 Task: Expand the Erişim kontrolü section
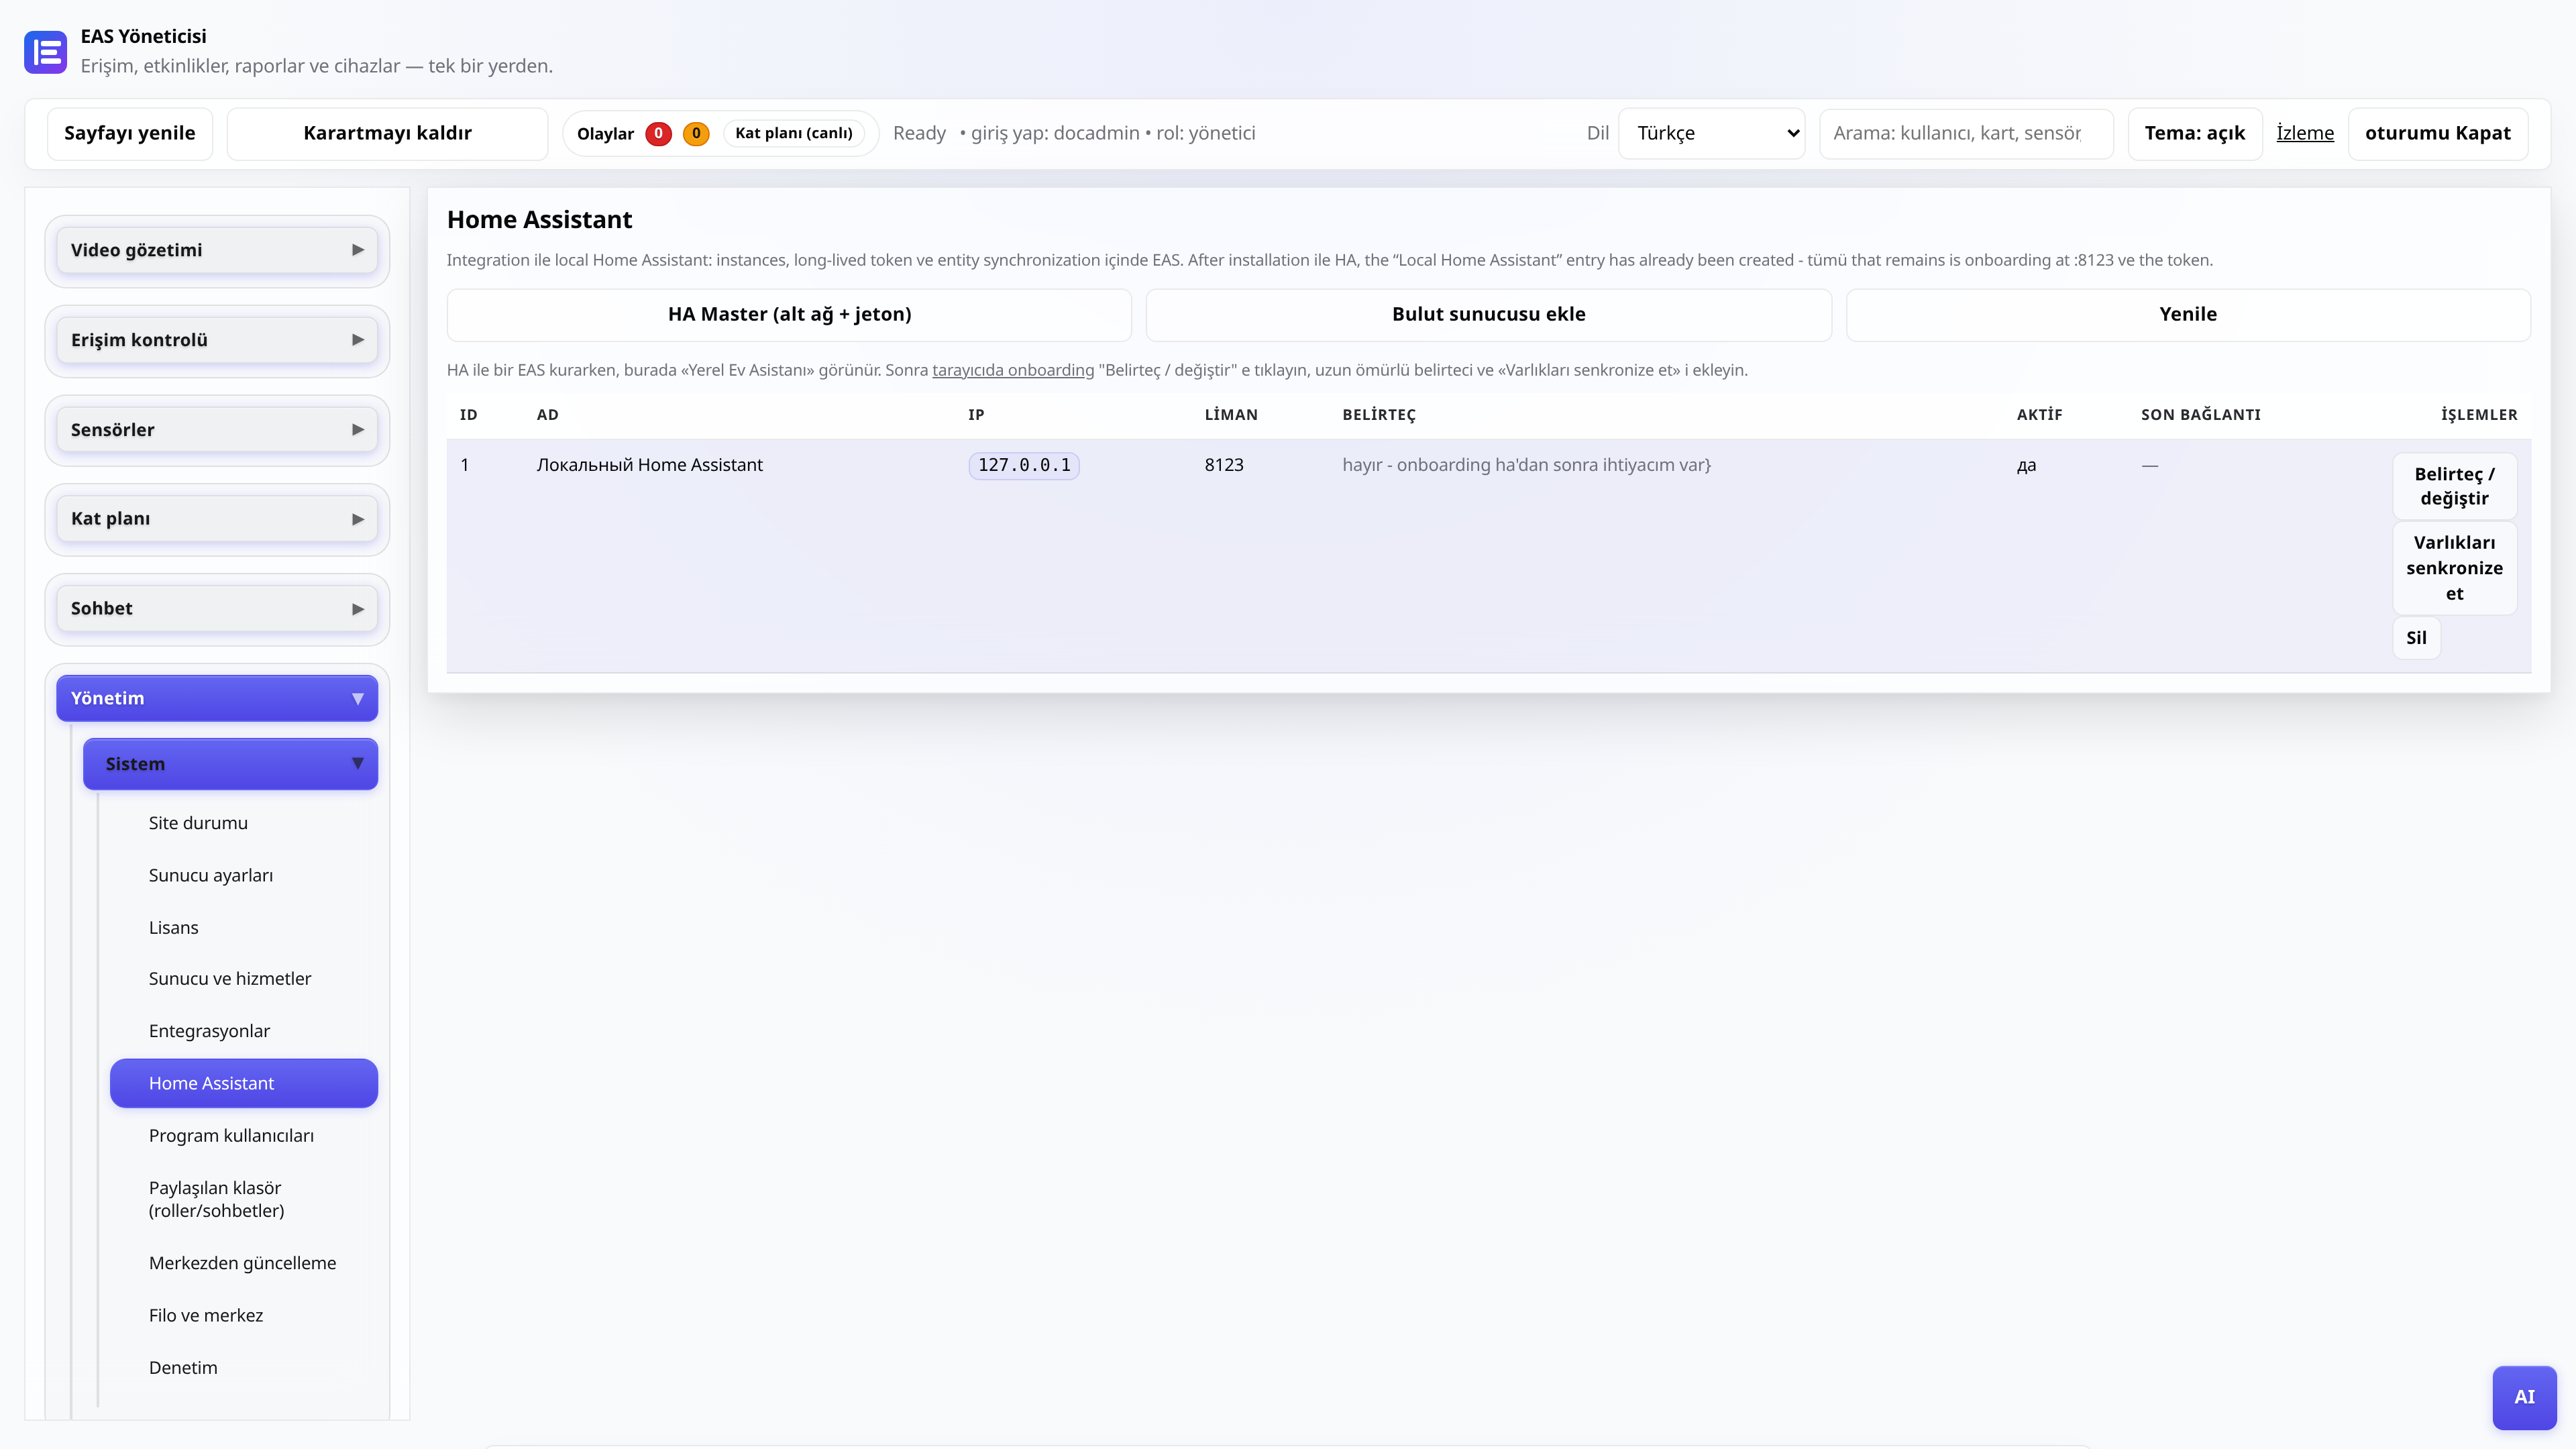click(217, 340)
